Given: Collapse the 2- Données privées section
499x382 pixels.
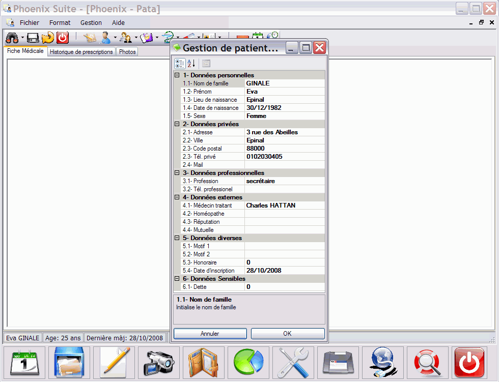Looking at the screenshot, I should point(177,124).
